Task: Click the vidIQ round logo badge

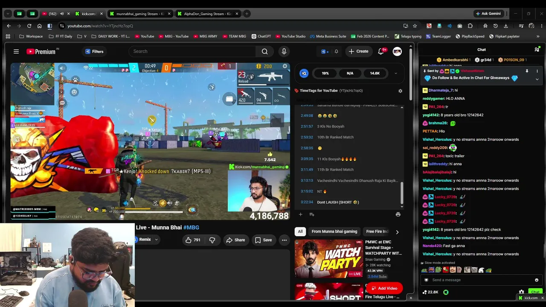Action: click(304, 73)
